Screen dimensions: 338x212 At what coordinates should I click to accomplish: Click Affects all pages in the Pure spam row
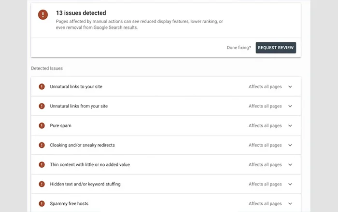(265, 126)
